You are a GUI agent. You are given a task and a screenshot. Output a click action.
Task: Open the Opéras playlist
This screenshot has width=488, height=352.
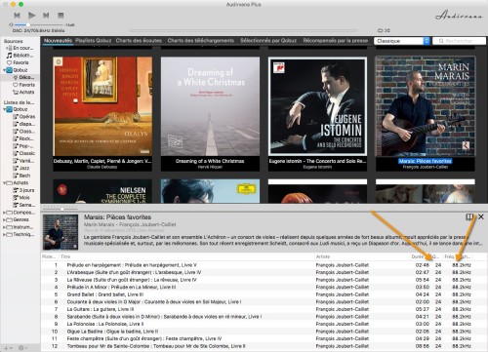(x=24, y=117)
